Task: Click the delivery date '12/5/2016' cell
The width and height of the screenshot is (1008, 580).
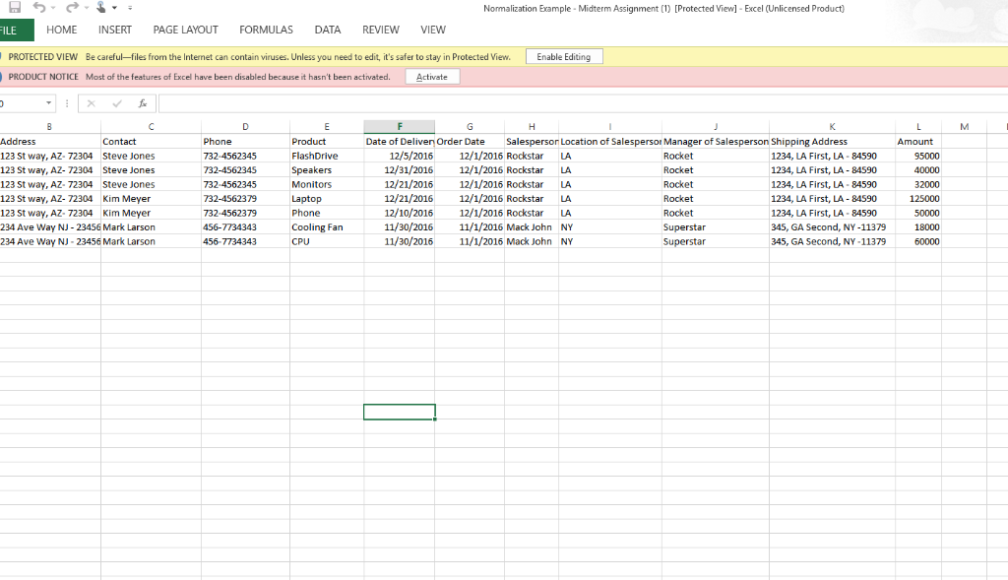Action: pos(400,156)
